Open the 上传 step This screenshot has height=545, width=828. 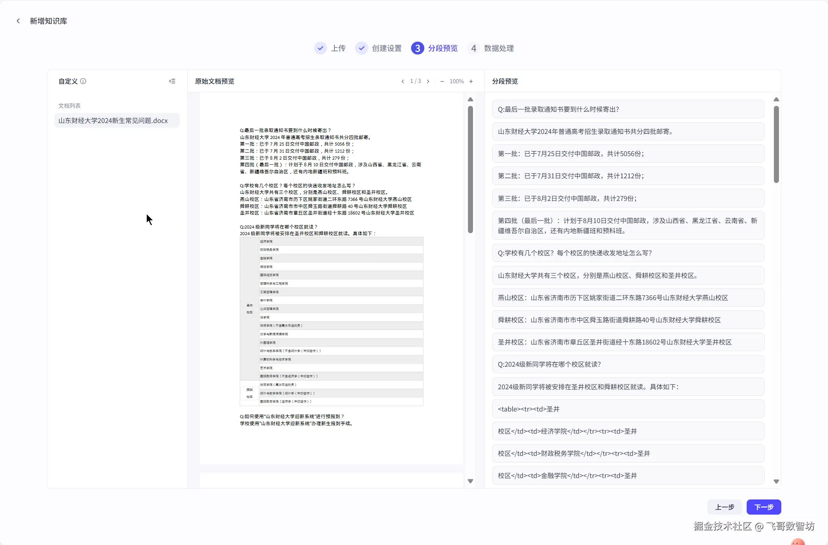338,48
